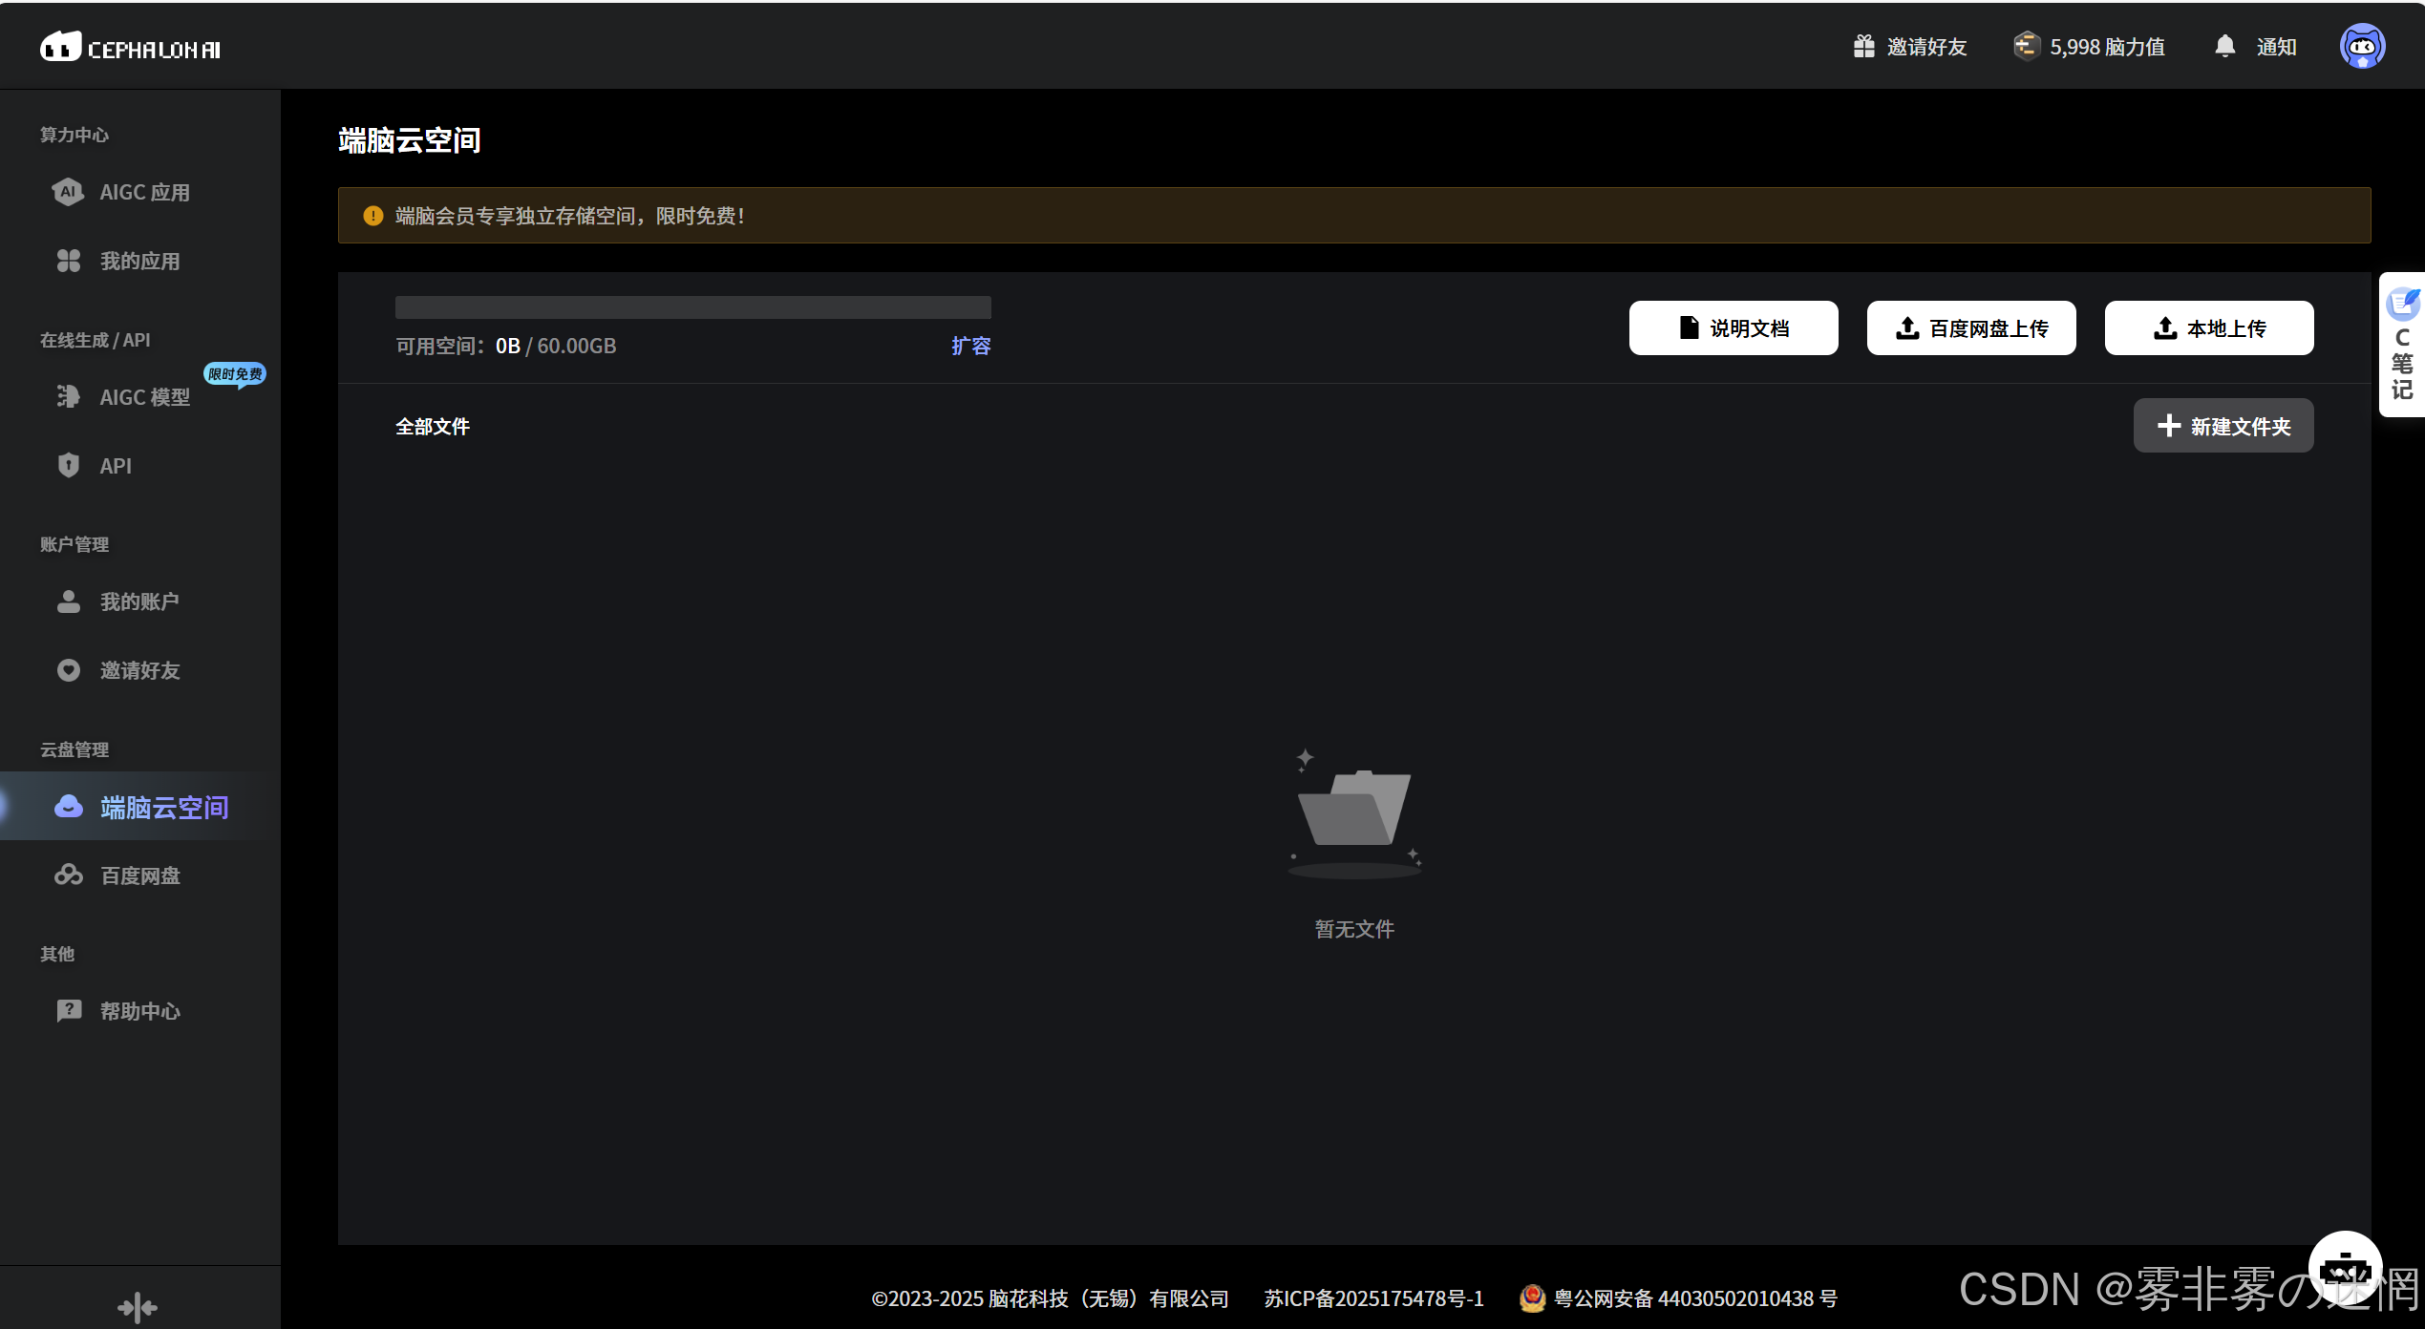Click the 百度网盘上传 button
Viewport: 2425px width, 1329px height.
tap(1970, 328)
